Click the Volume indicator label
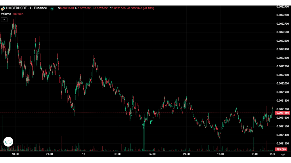The image size is (291, 163). click(6, 13)
